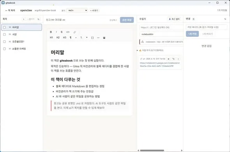This screenshot has height=152, width=230.
Task: Open the 머리말 chapter in the list
Action: [21, 27]
